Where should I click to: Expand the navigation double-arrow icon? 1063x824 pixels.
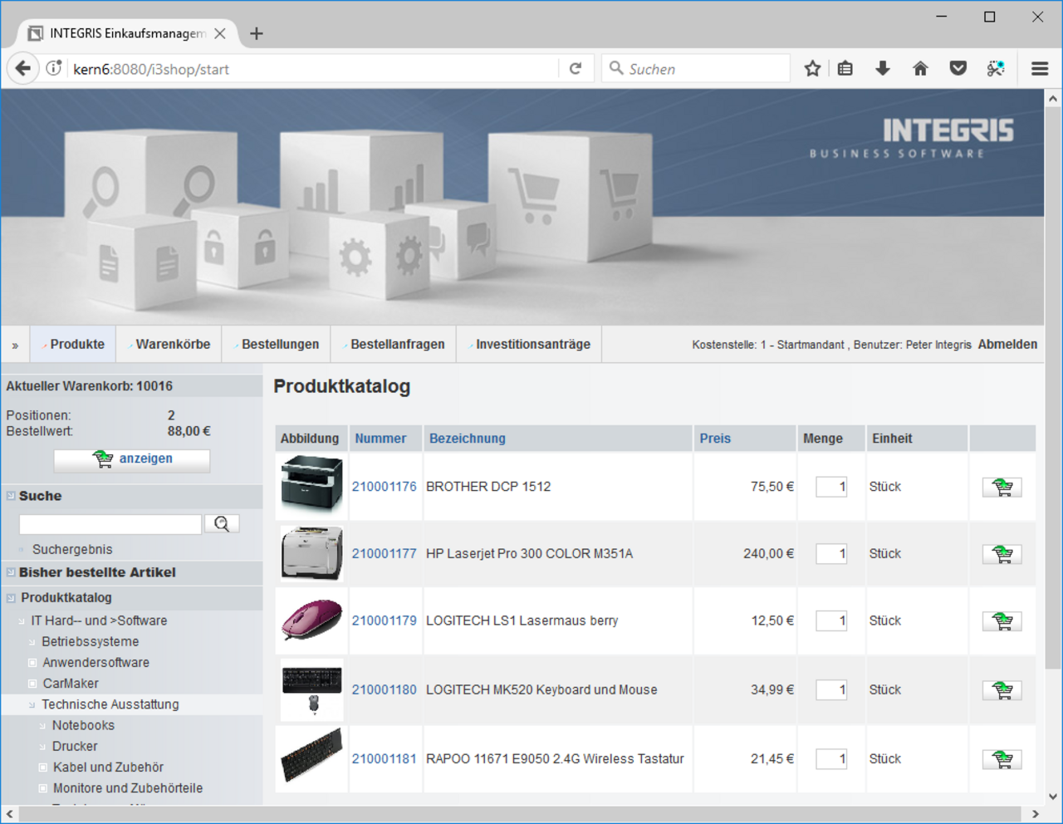coord(15,345)
